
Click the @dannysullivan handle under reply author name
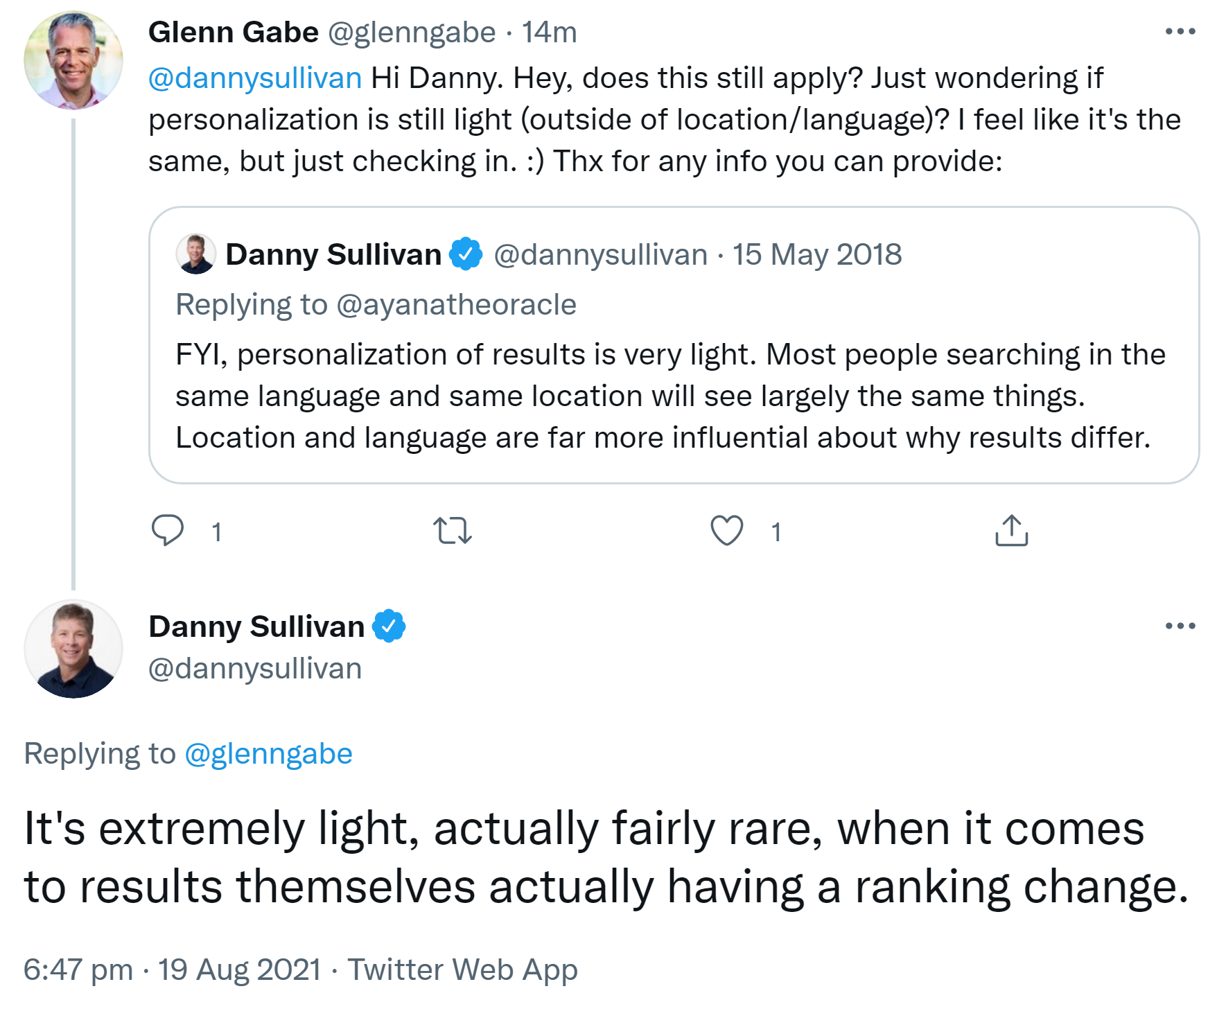(x=255, y=669)
